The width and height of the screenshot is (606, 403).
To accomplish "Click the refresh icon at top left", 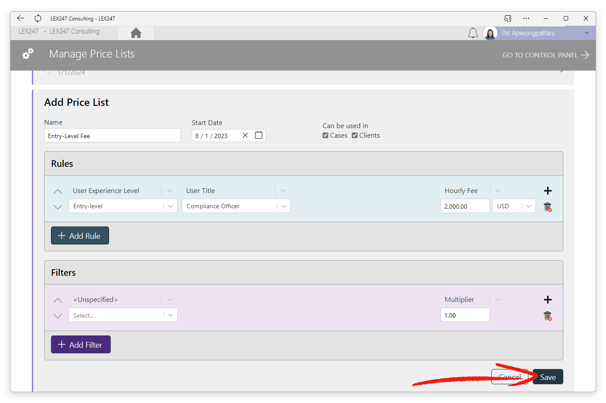I will [x=37, y=18].
